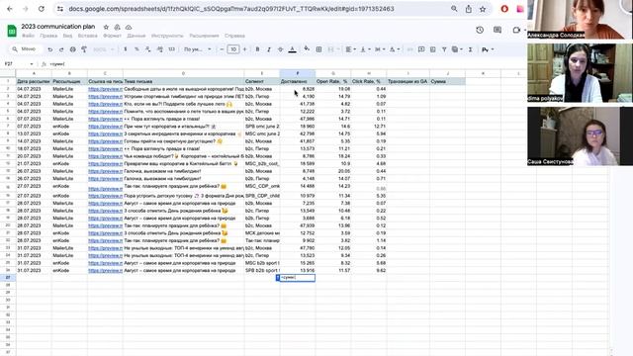Star the 2023 communication plan document
The width and height of the screenshot is (633, 356).
[106, 27]
